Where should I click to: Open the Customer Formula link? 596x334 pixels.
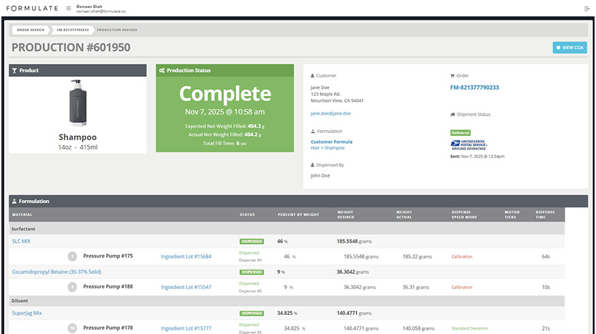[x=331, y=141]
